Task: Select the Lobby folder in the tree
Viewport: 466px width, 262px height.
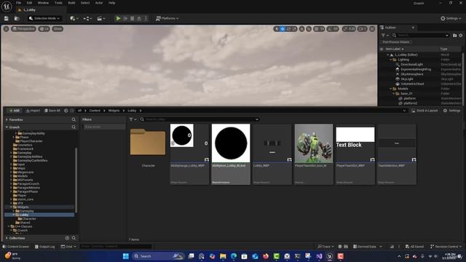Action: (x=24, y=215)
